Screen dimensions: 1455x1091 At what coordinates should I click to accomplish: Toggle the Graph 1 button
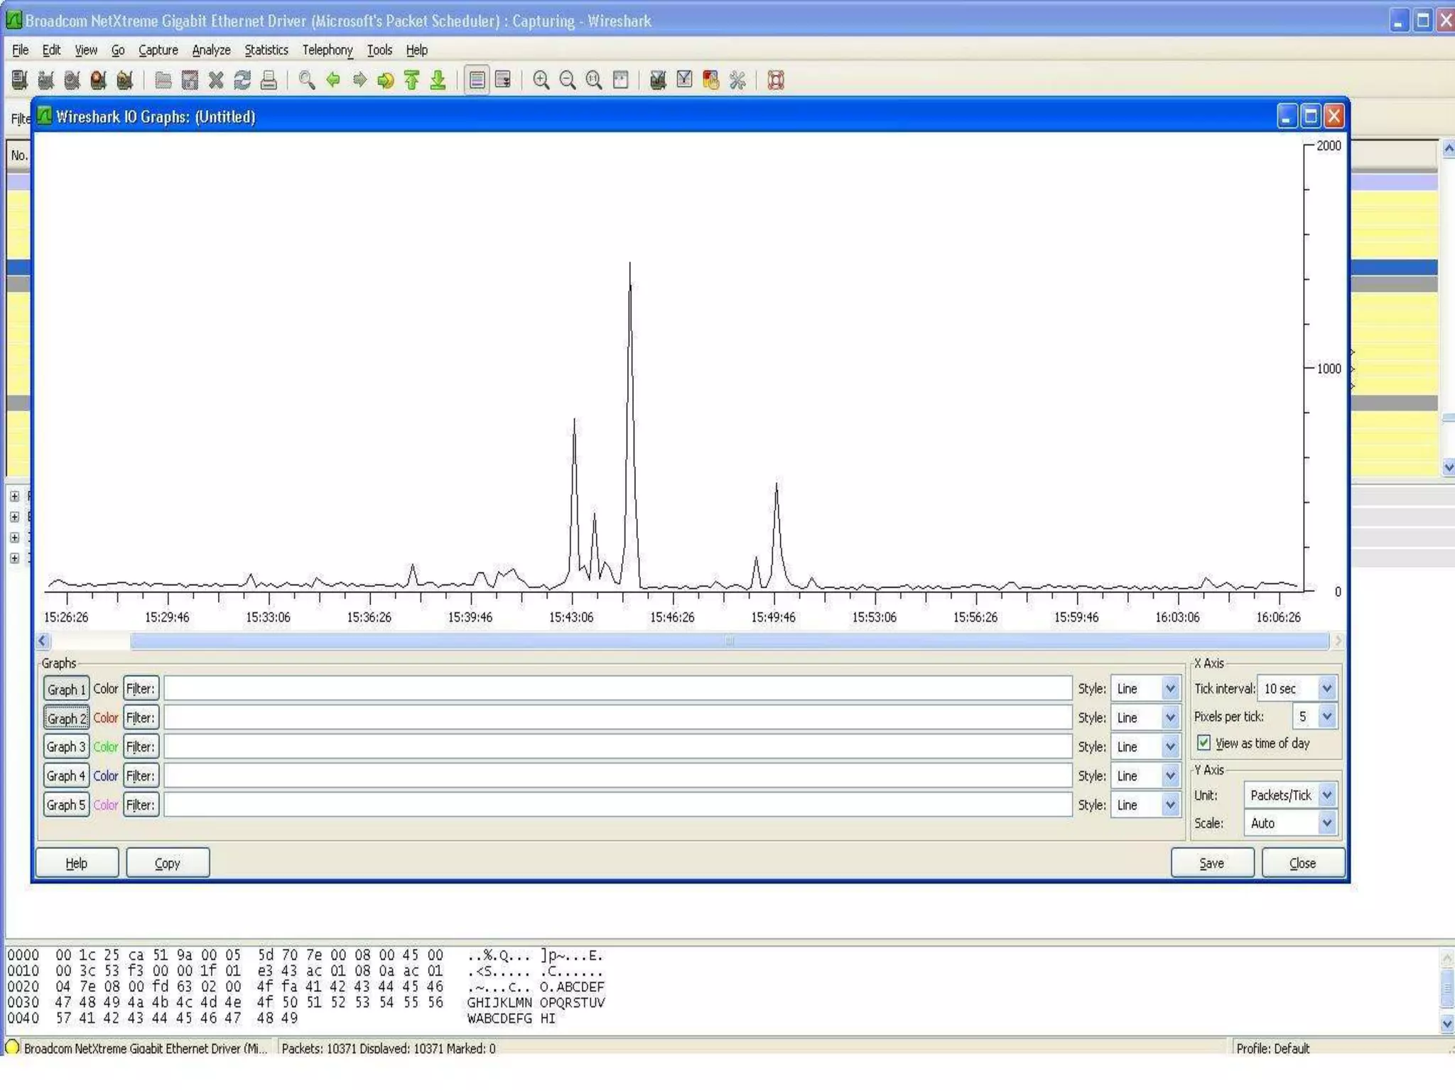click(x=66, y=689)
